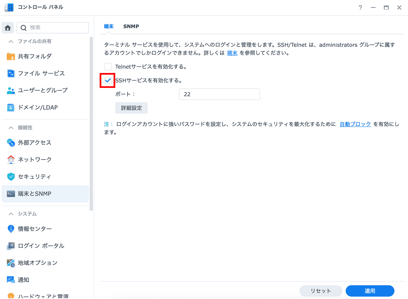The image size is (408, 299).
Task: Go to Control Panel home icon
Action: pos(8,28)
